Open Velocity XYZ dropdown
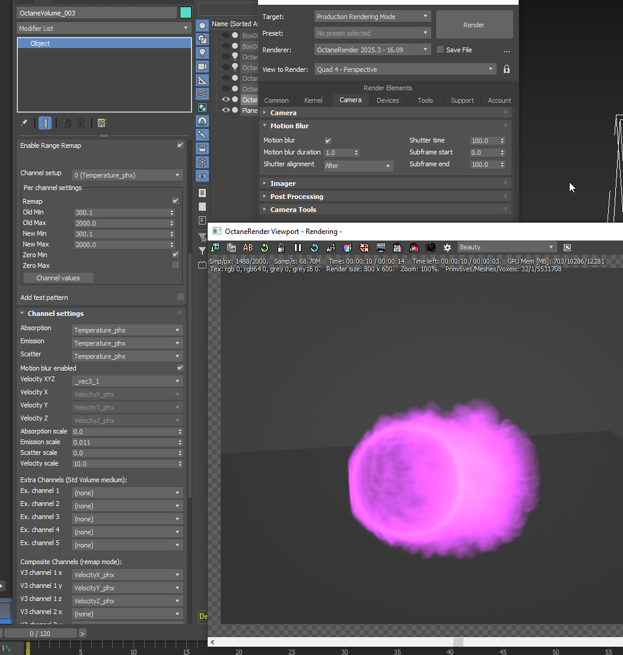 click(128, 381)
